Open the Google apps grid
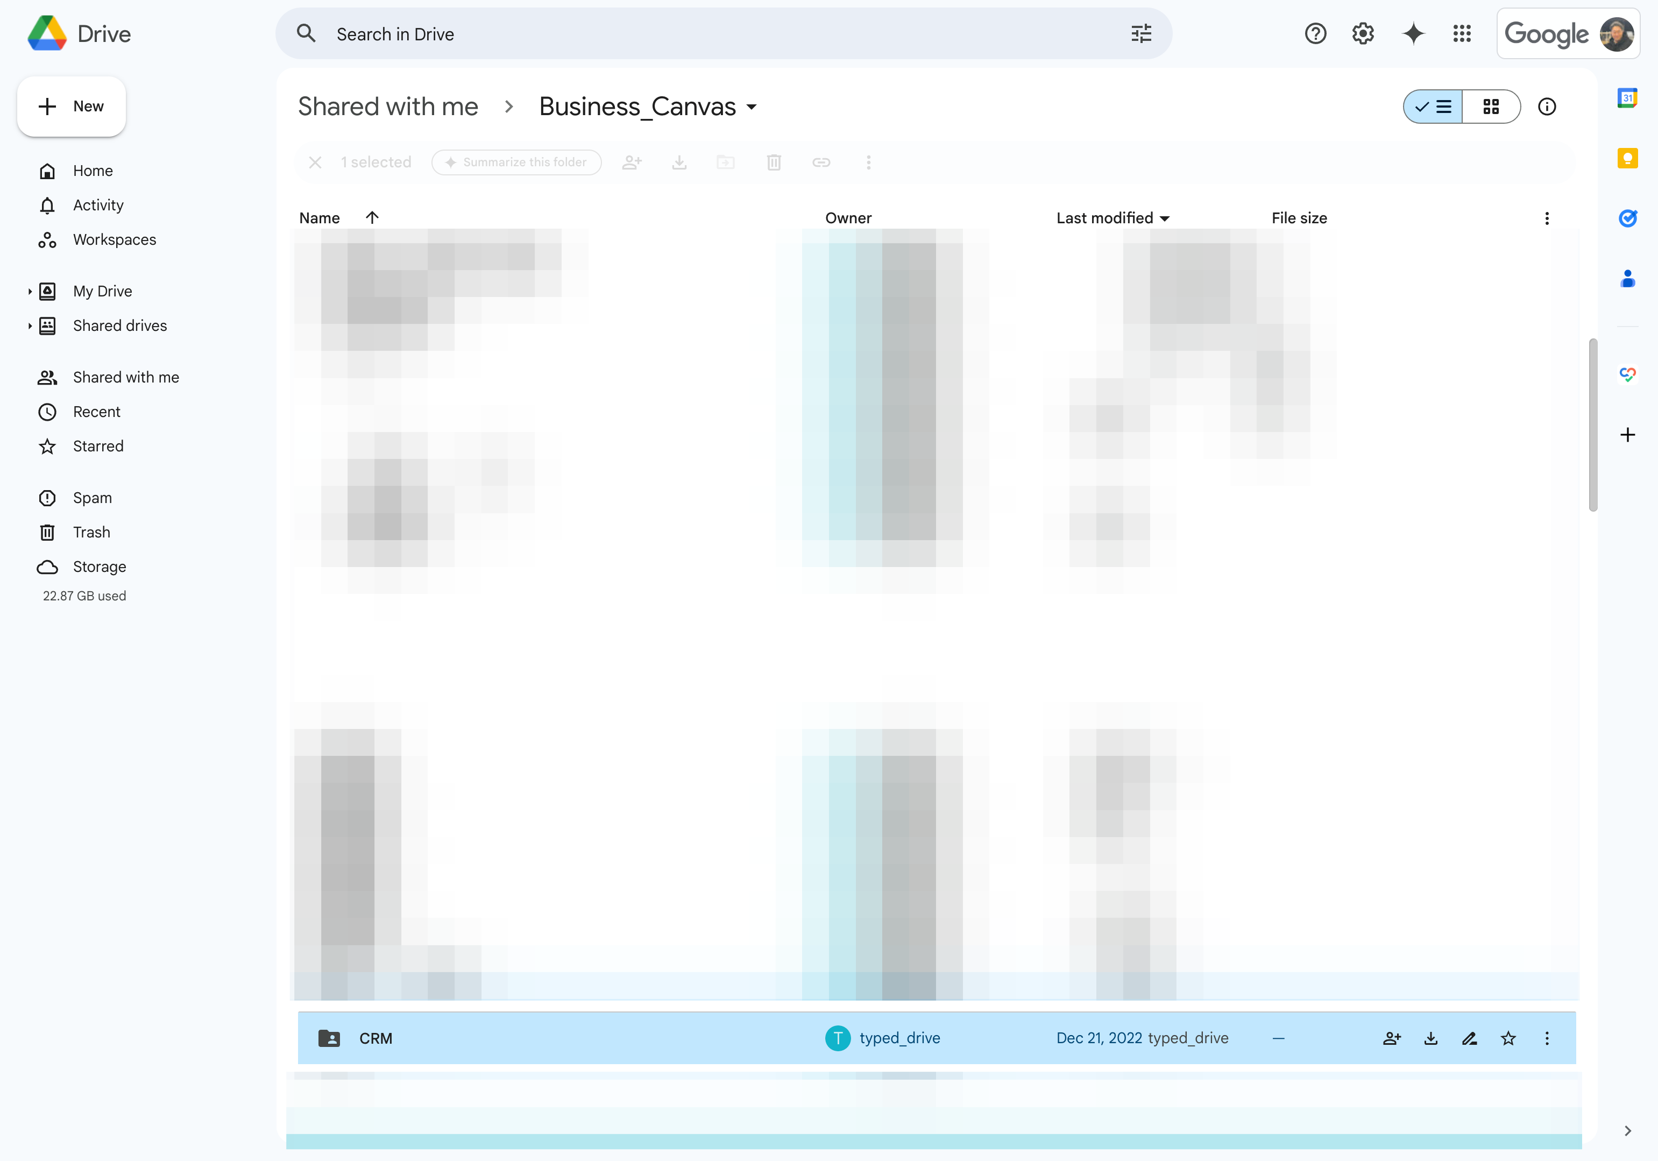 pos(1462,34)
